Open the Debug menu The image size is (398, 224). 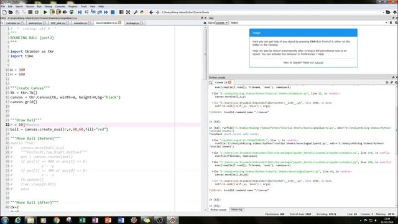point(49,6)
